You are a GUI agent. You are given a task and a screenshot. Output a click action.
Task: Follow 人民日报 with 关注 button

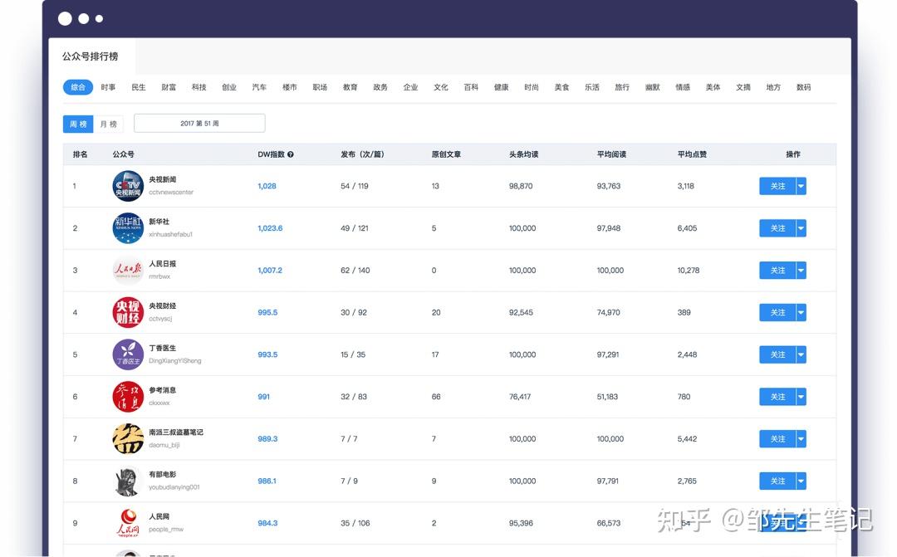point(777,270)
